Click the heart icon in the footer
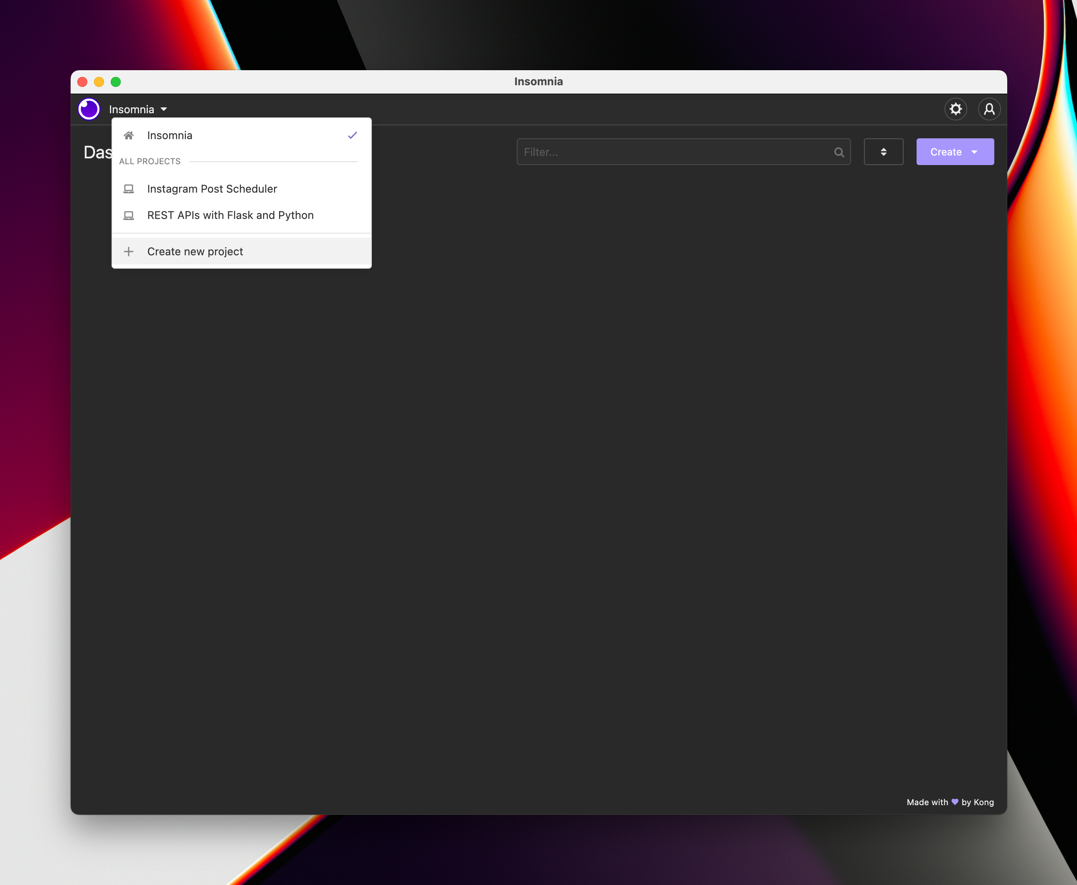Screen dimensions: 1077x885 pyautogui.click(x=955, y=802)
